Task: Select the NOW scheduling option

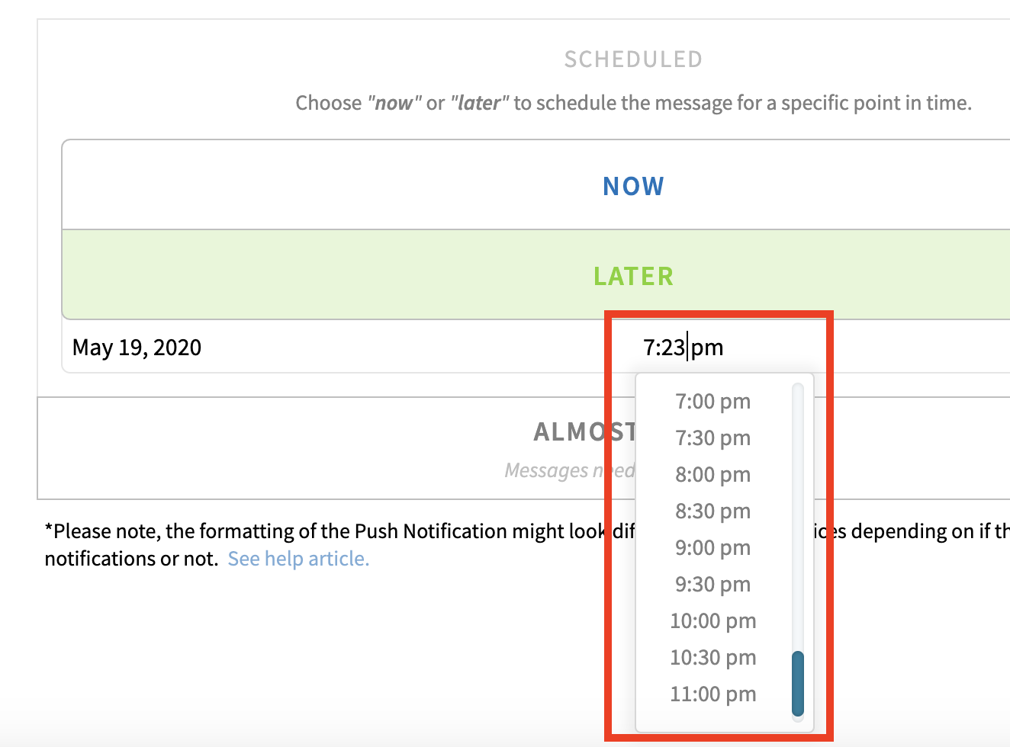Action: click(x=632, y=185)
